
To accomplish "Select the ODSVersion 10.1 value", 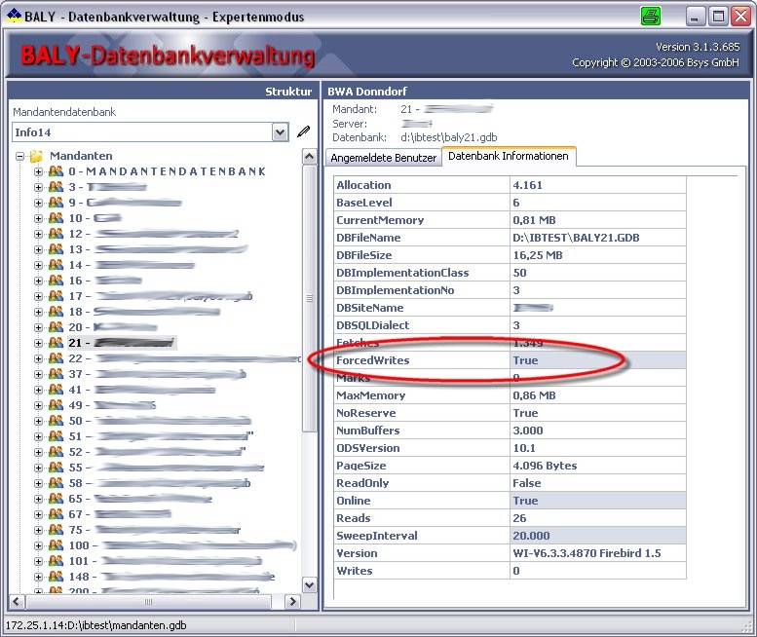I will coord(597,448).
